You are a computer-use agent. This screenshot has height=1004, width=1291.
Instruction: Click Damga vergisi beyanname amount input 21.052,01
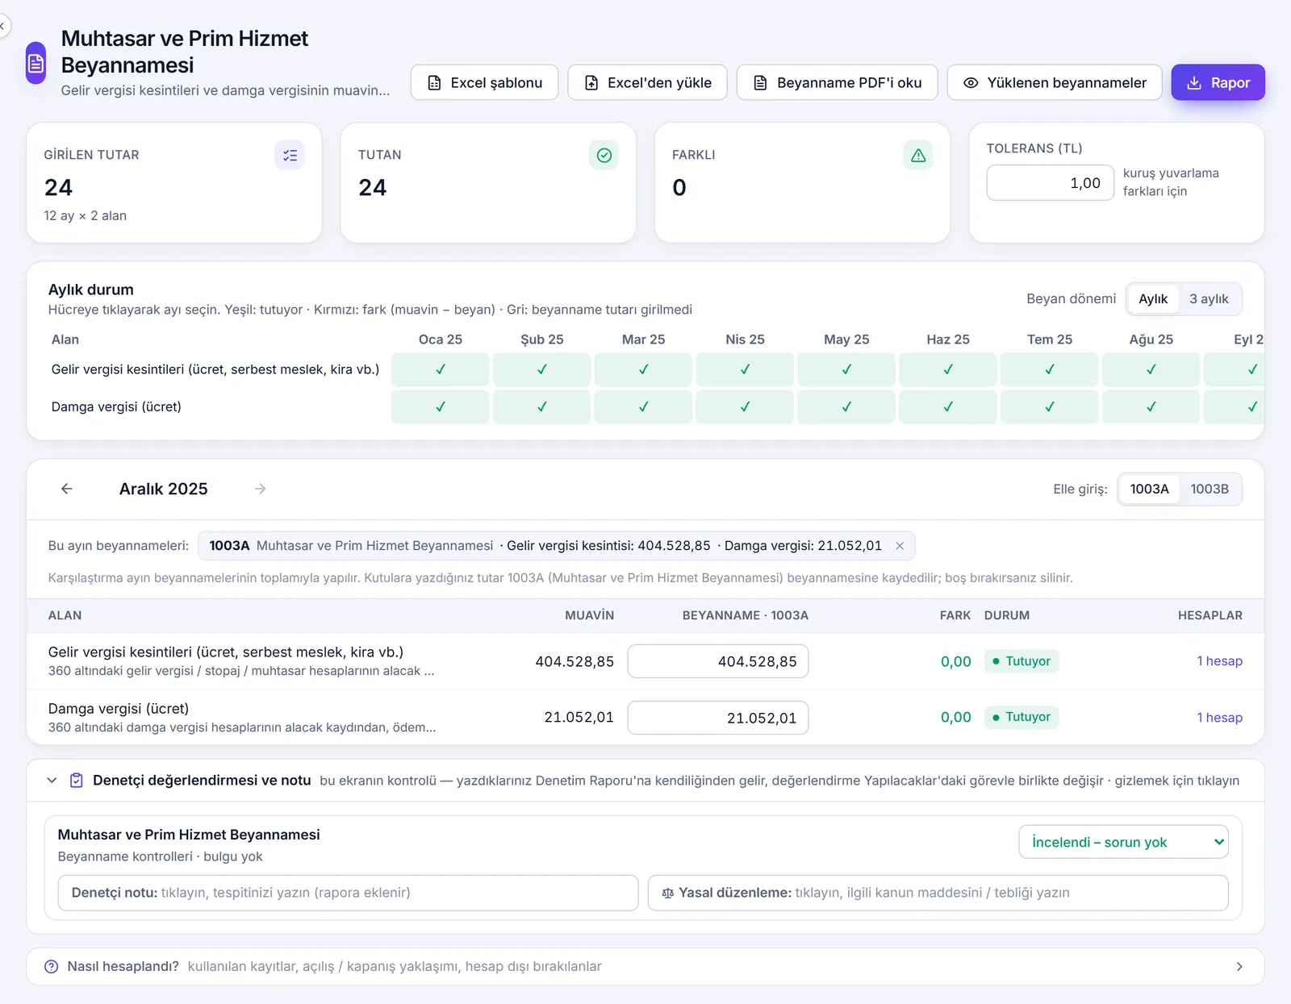pyautogui.click(x=718, y=718)
